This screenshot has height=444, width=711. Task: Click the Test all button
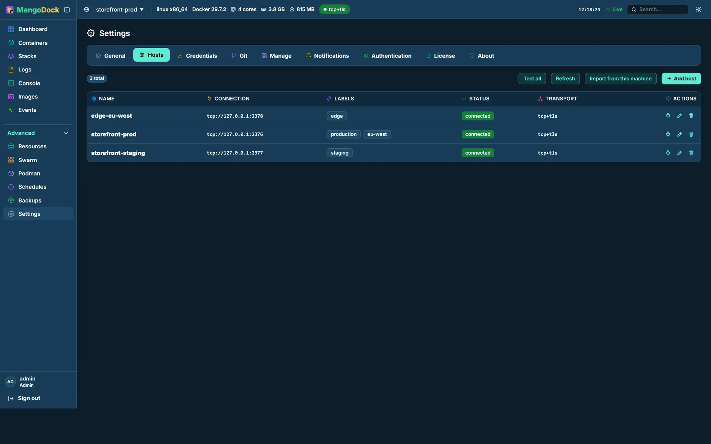point(532,78)
